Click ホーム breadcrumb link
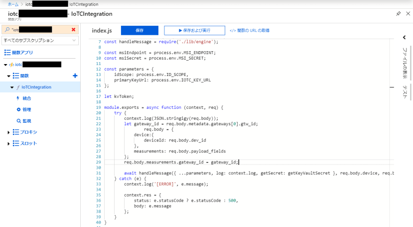This screenshot has height=227, width=413. [x=13, y=4]
